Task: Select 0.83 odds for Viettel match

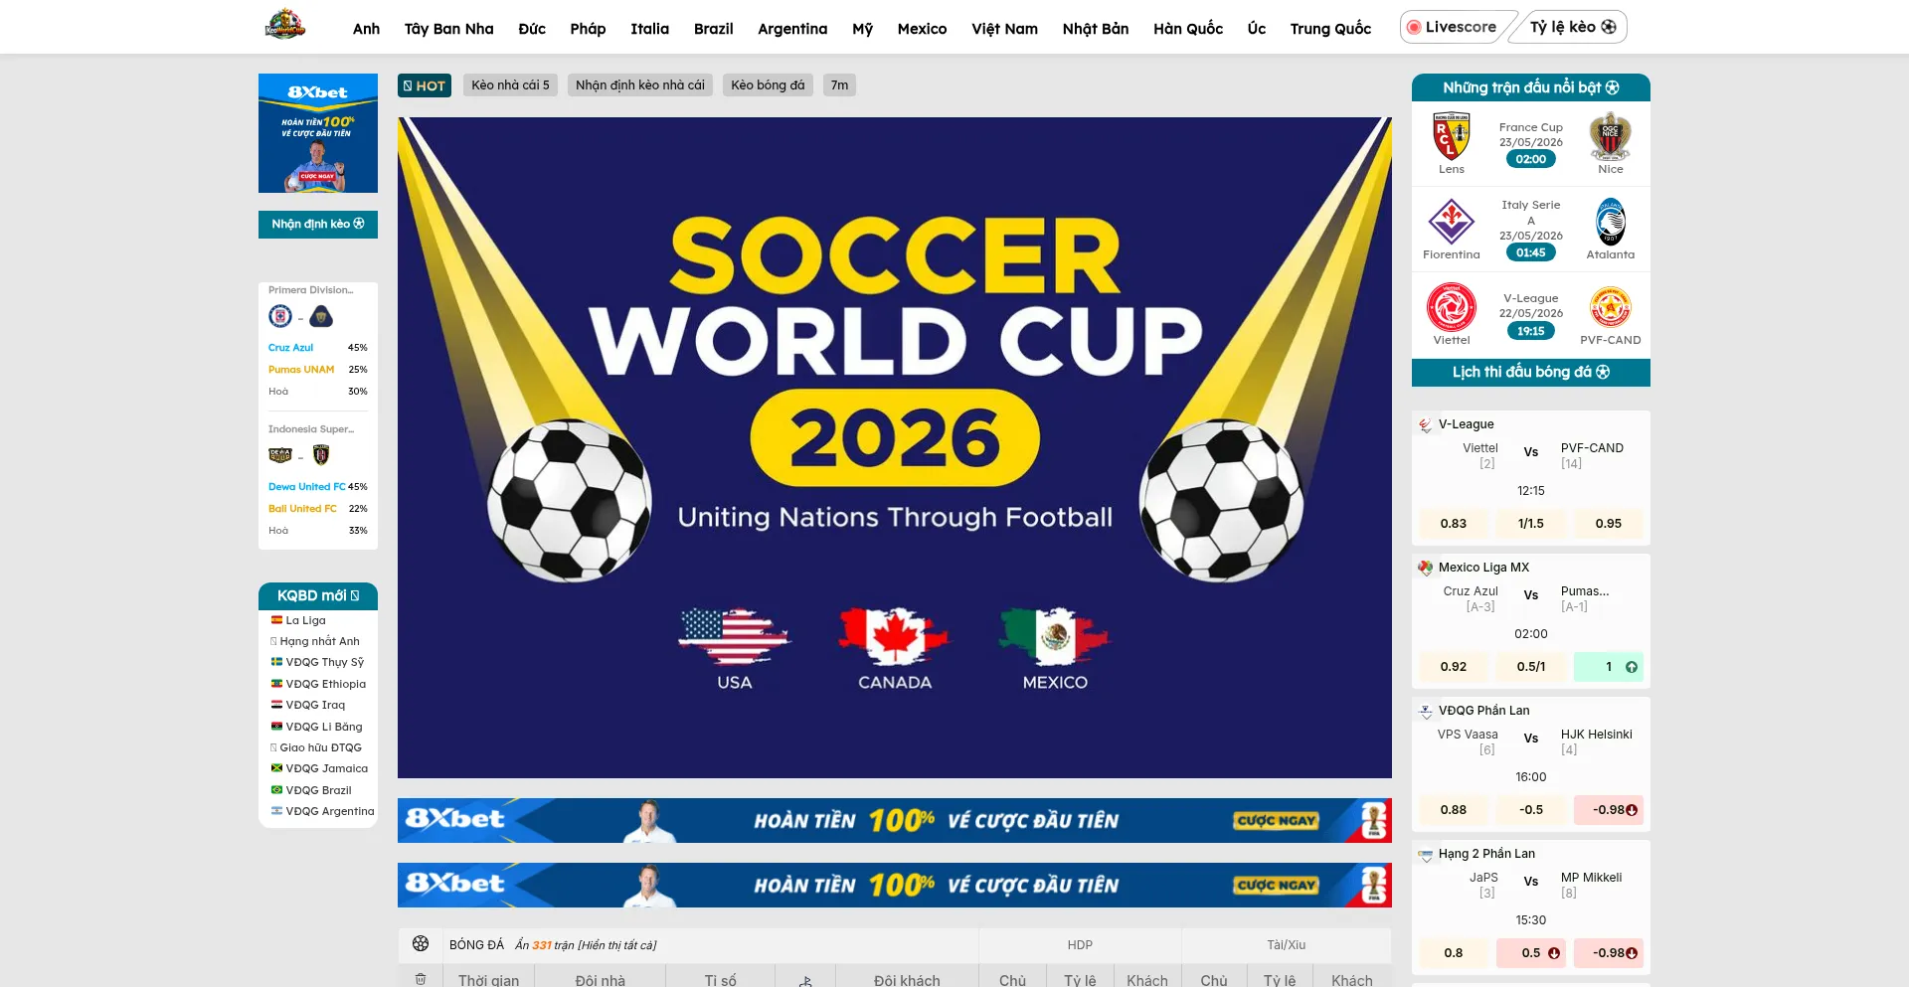Action: point(1454,524)
